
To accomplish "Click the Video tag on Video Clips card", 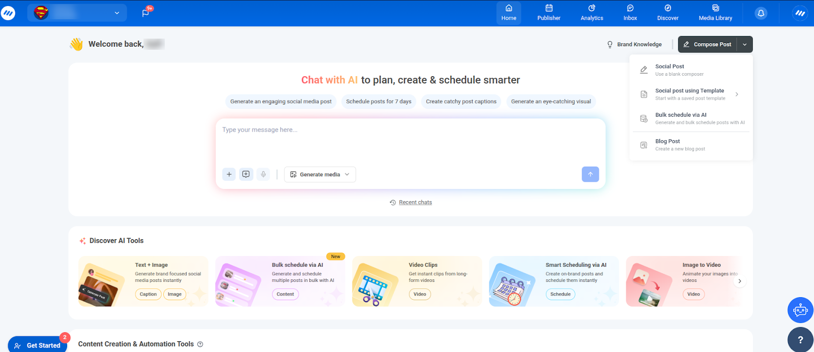I will 420,294.
